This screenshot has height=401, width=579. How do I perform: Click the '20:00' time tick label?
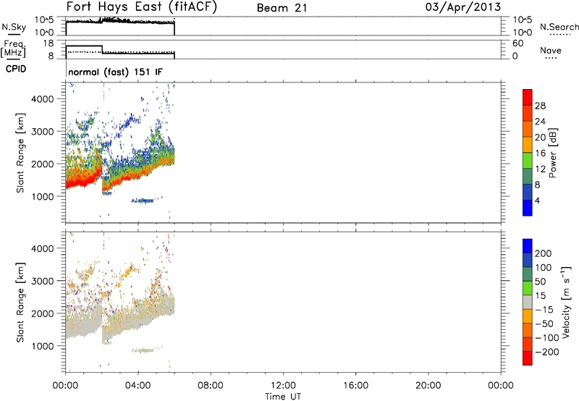428,386
